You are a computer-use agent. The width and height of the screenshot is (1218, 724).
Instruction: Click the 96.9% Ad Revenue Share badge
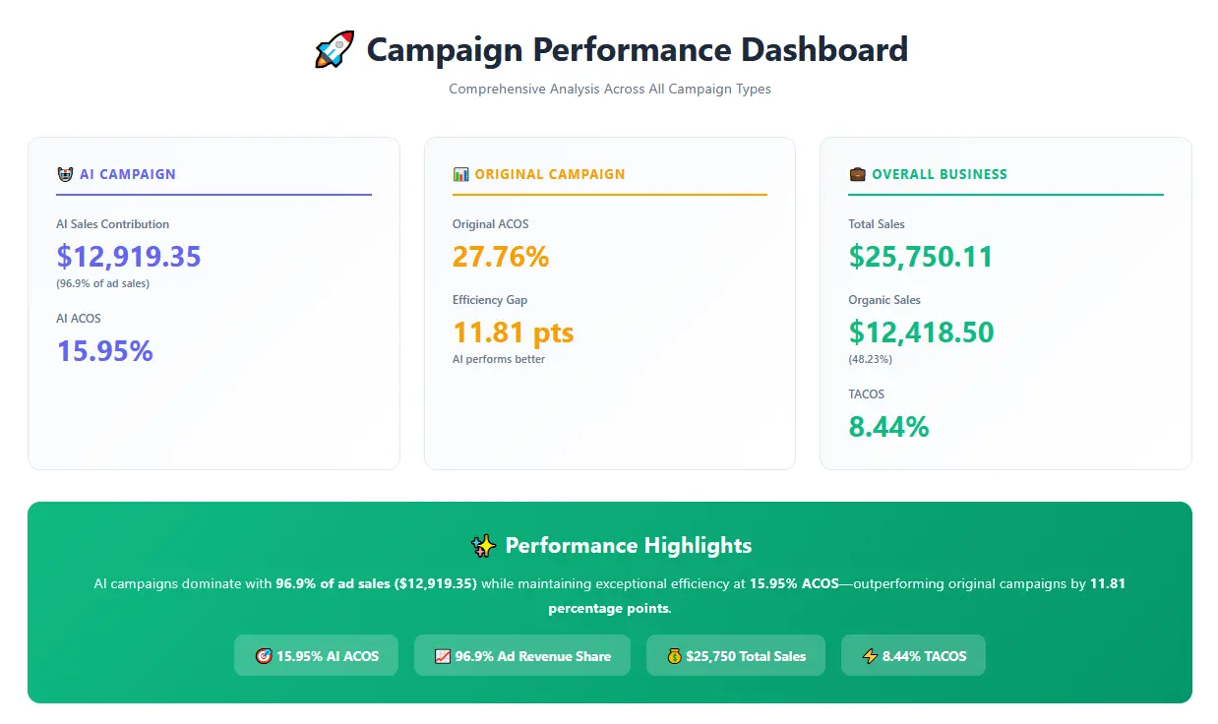click(x=522, y=656)
